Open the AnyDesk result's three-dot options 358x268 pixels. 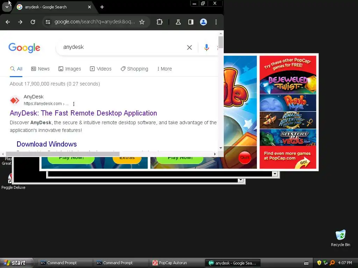click(73, 104)
